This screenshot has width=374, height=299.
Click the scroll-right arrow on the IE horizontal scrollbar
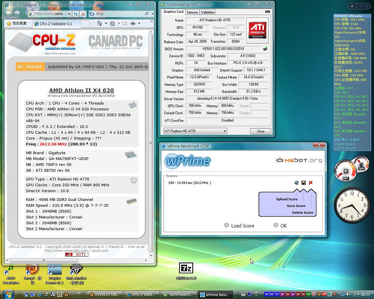(146, 260)
